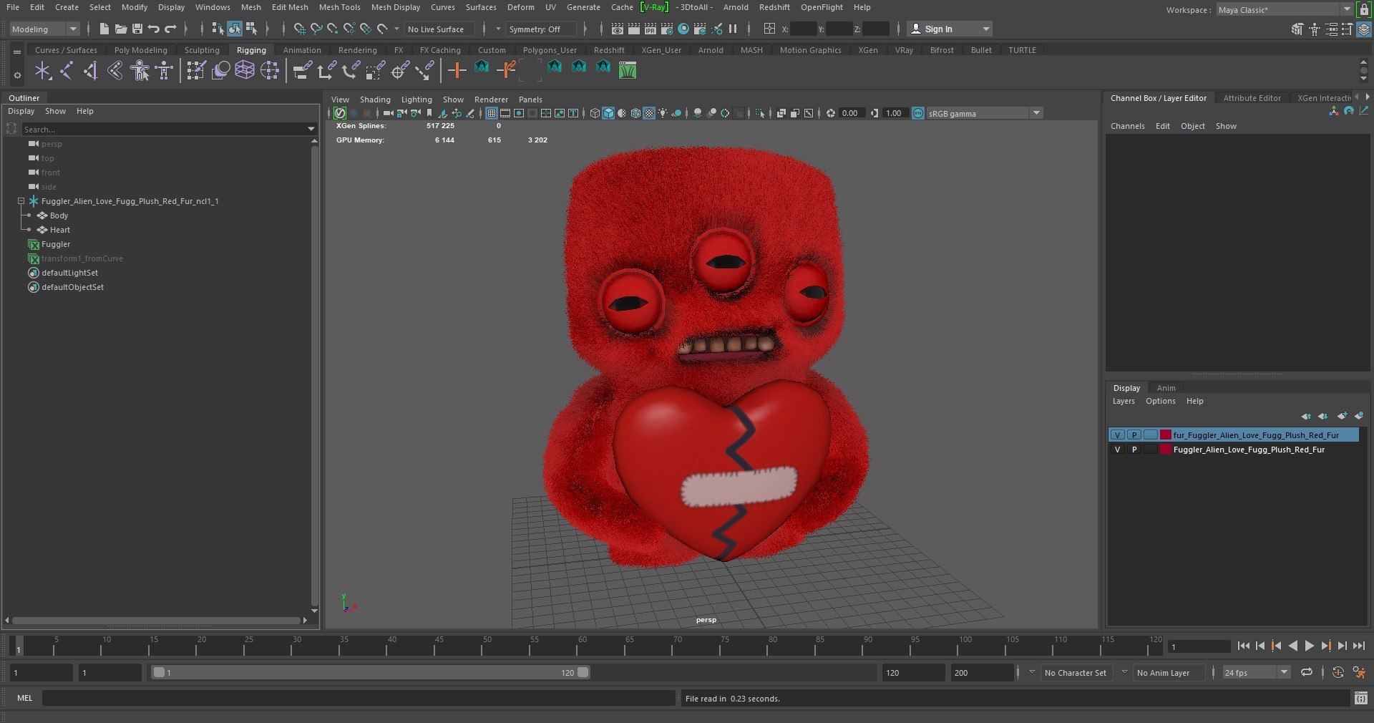The image size is (1374, 723).
Task: Select the Create Joints tool in shelf
Action: coord(67,70)
